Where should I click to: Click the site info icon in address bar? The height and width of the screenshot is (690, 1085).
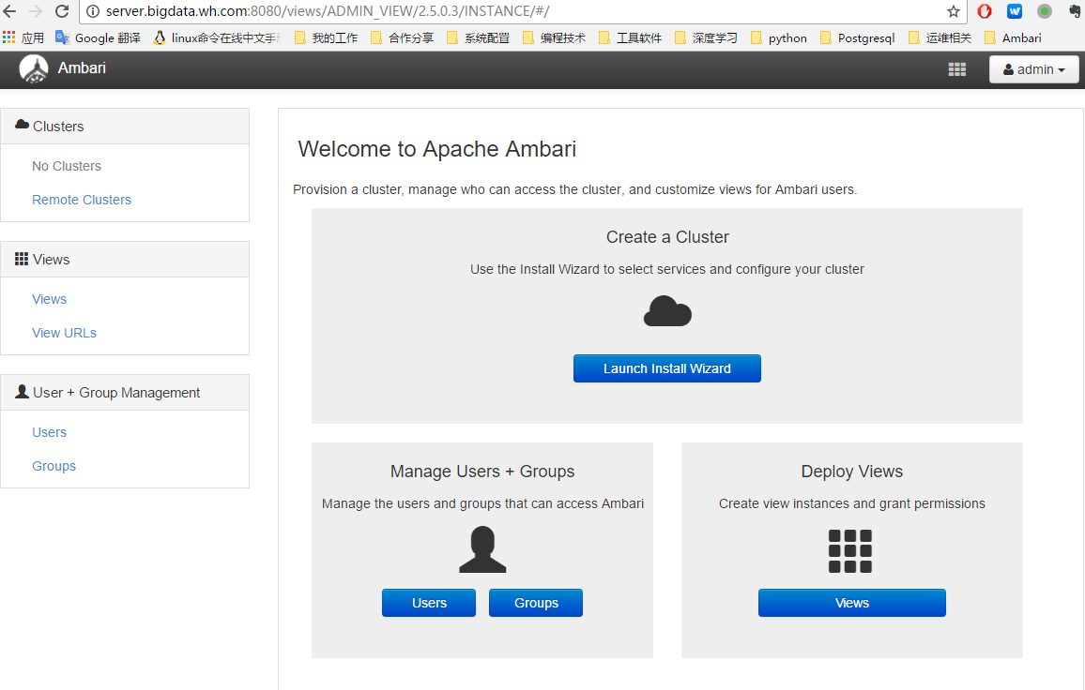tap(93, 11)
